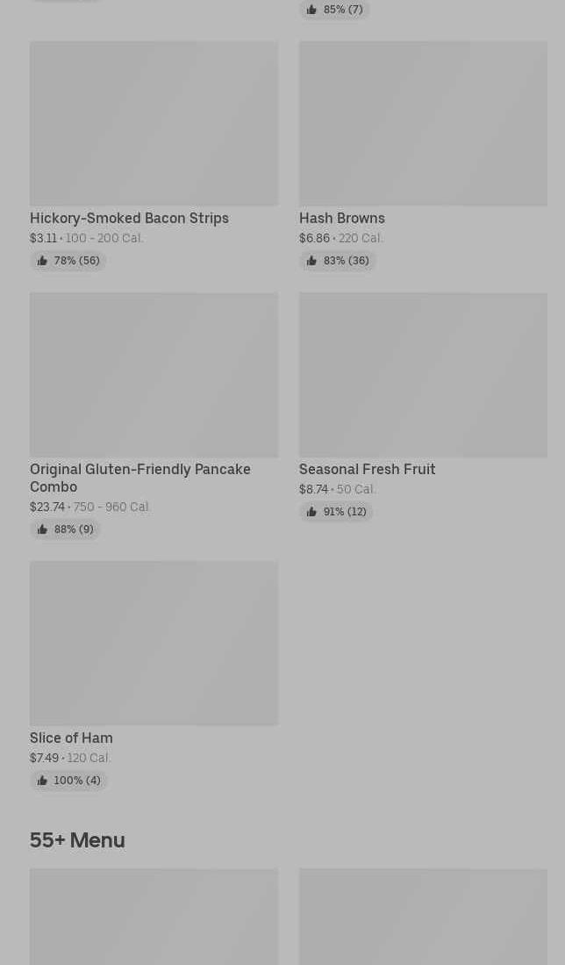Select the Hash Browns item title

click(x=342, y=218)
